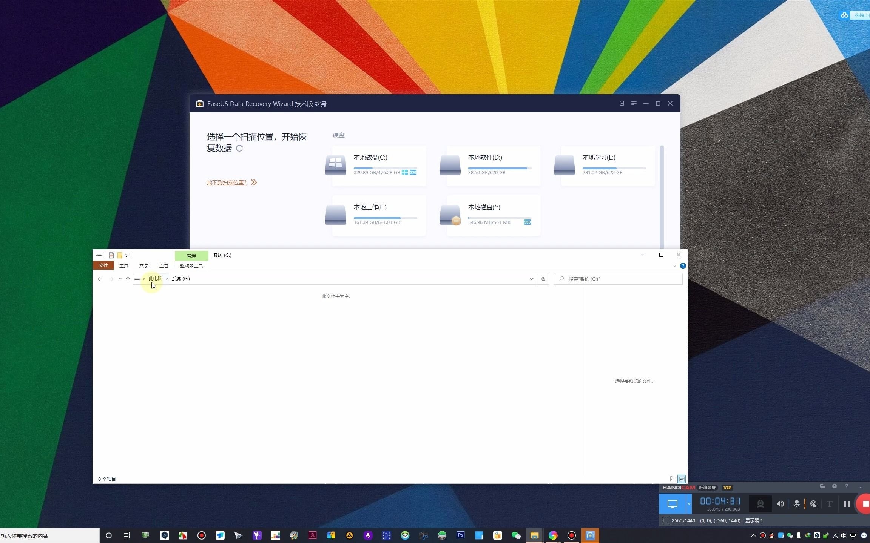Go forward in File Explorer
Screen dimensions: 870x543
click(x=111, y=279)
